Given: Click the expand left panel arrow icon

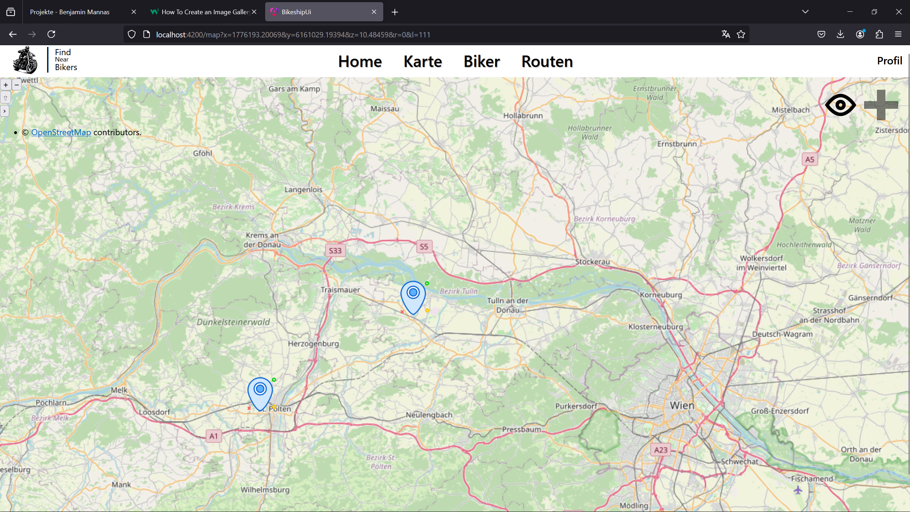Looking at the screenshot, I should (x=5, y=111).
